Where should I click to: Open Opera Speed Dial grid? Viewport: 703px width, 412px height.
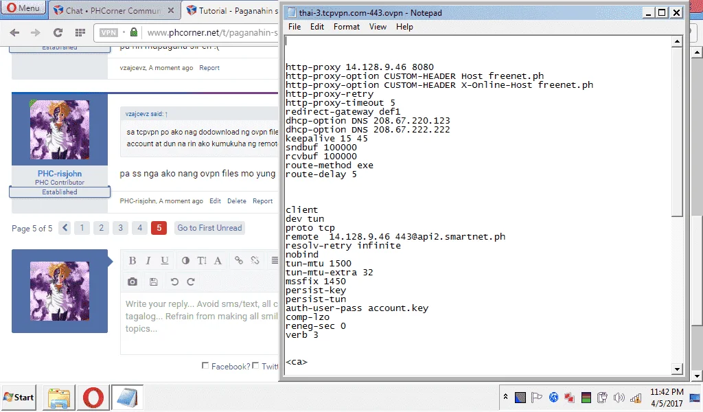80,32
